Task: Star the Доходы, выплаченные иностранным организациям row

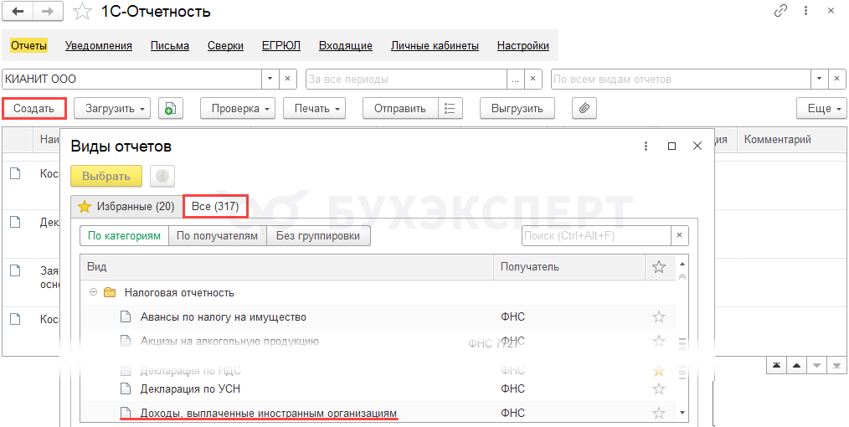Action: (658, 414)
